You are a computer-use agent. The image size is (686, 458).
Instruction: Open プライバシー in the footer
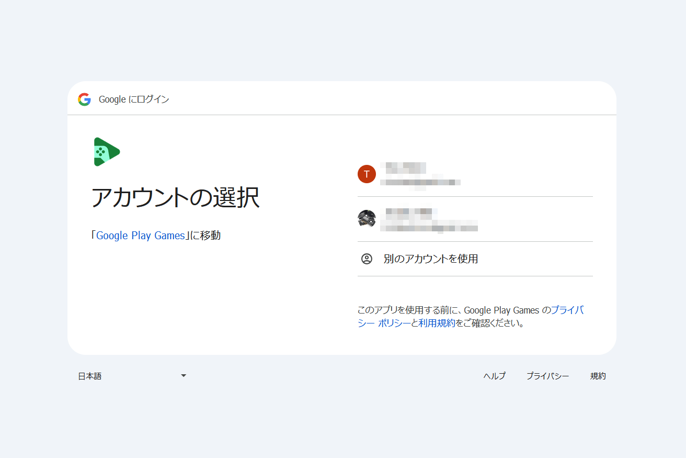(x=547, y=376)
